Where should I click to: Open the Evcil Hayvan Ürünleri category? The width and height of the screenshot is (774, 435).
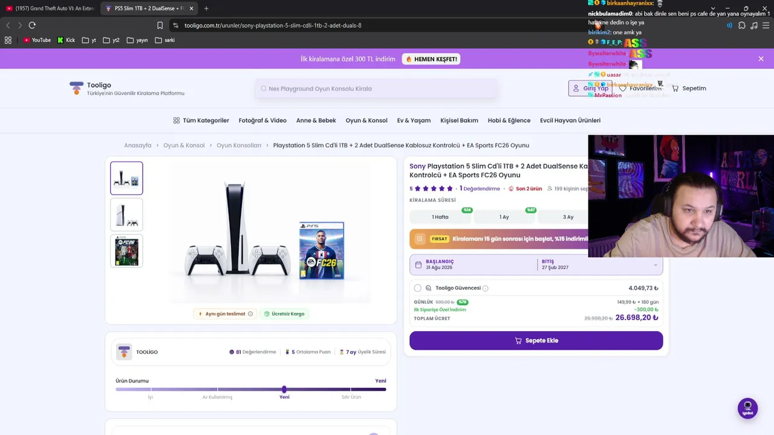[x=570, y=121]
